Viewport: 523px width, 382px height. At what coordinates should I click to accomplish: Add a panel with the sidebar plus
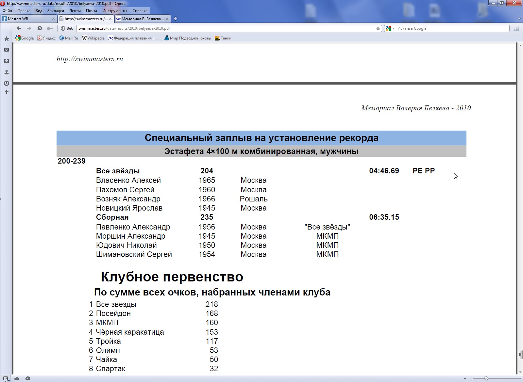6,92
